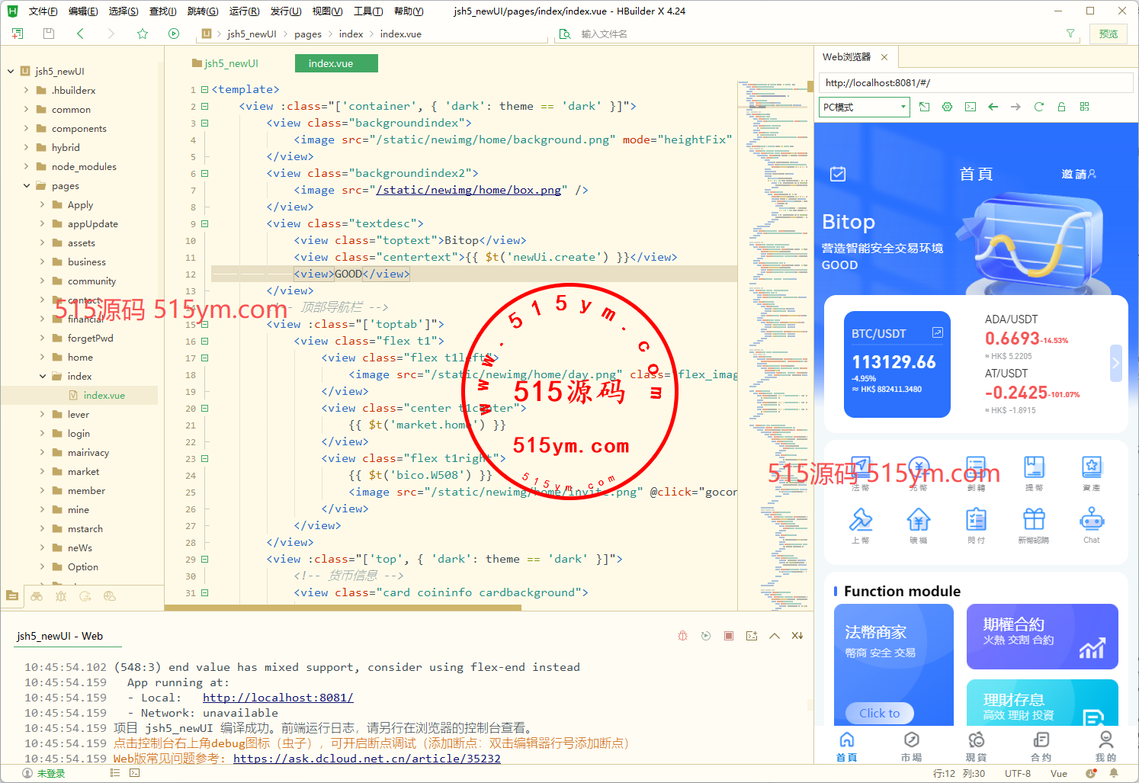
Task: Expand the components folder in tree
Action: click(27, 129)
